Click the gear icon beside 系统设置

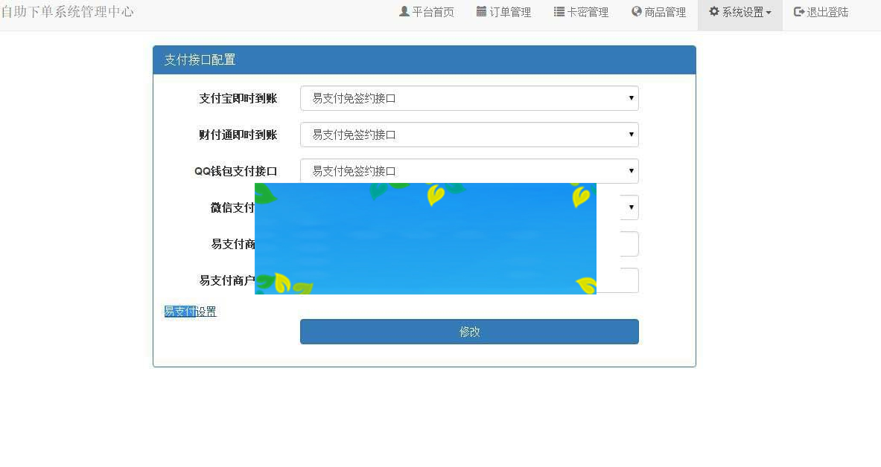[x=713, y=11]
